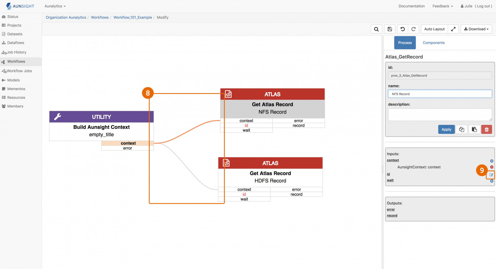Click the id input label in Inputs

click(x=388, y=174)
